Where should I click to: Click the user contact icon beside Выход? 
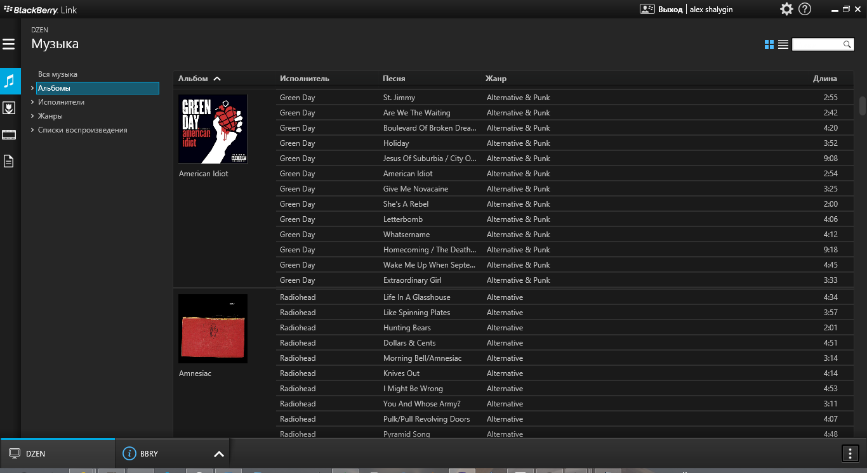point(647,9)
